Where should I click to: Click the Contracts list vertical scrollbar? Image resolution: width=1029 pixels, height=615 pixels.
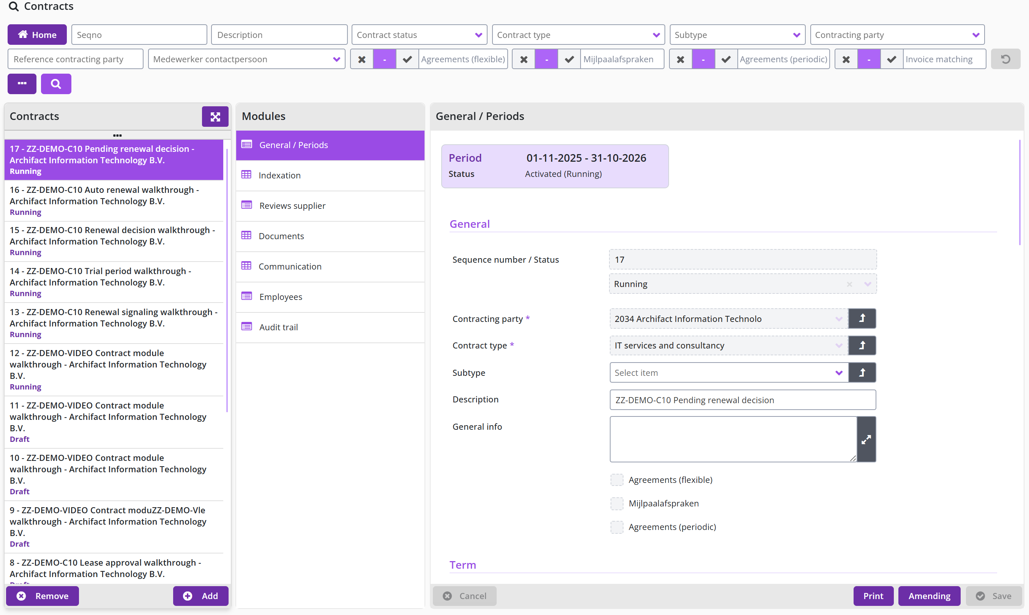coord(227,280)
